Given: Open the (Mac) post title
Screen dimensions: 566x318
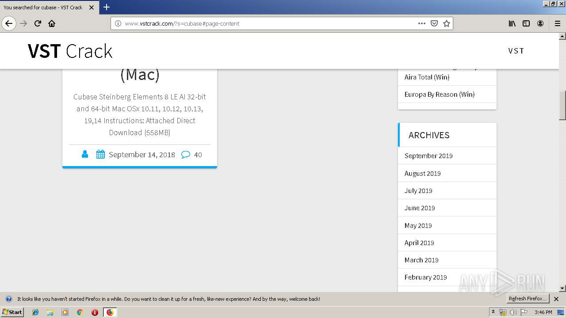Looking at the screenshot, I should coord(140,75).
